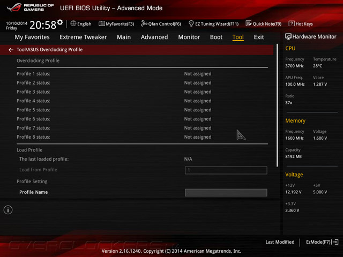This screenshot has width=343, height=257.
Task: Click Profile 3 status row label
Action: pyautogui.click(x=33, y=92)
